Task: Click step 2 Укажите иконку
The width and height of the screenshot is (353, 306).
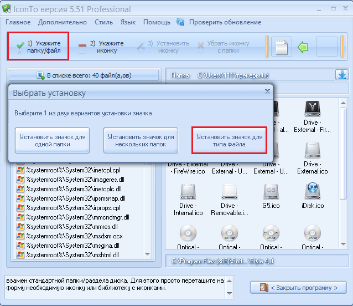Action: 101,47
